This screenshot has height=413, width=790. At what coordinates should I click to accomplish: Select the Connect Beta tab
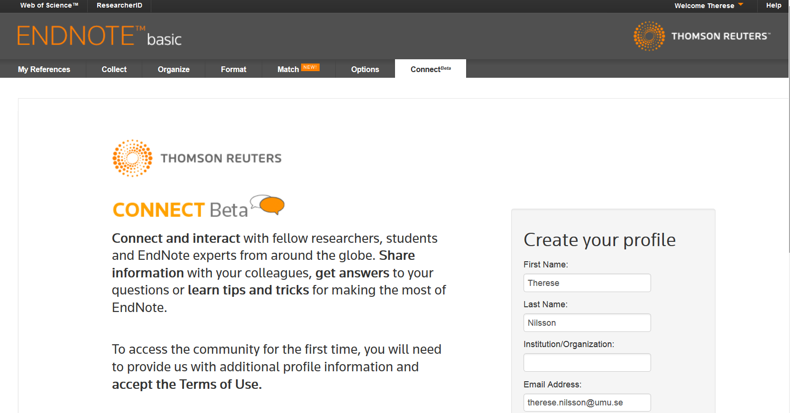pyautogui.click(x=431, y=69)
